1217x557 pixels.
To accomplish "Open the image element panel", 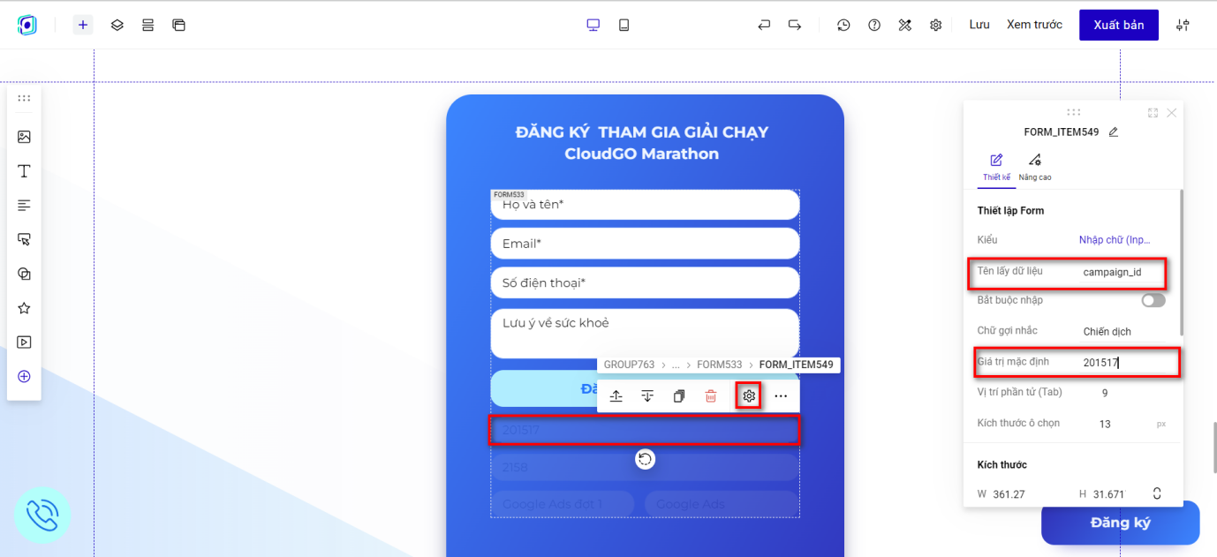I will point(24,137).
